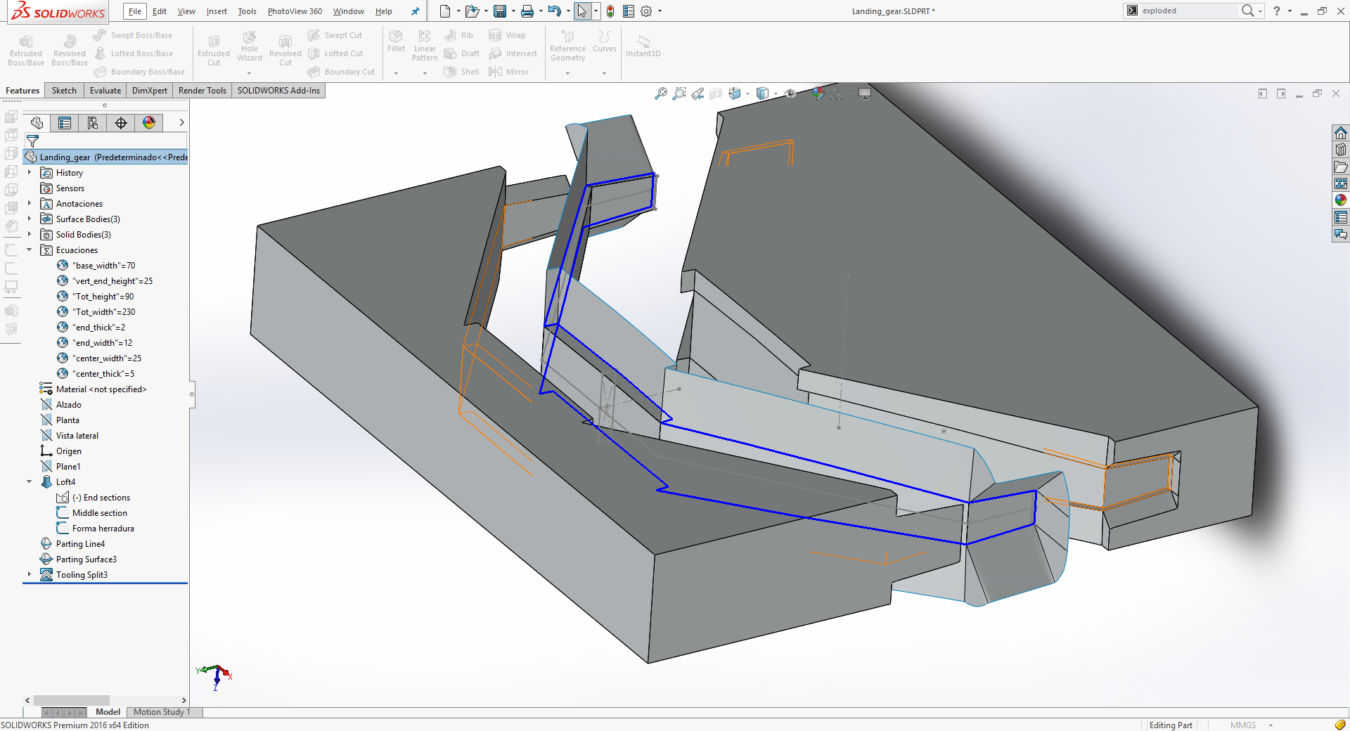This screenshot has width=1350, height=731.
Task: Pin the menu bar with pushpin
Action: 415,11
